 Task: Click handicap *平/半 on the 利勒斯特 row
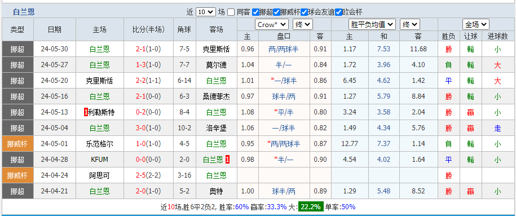283,112
